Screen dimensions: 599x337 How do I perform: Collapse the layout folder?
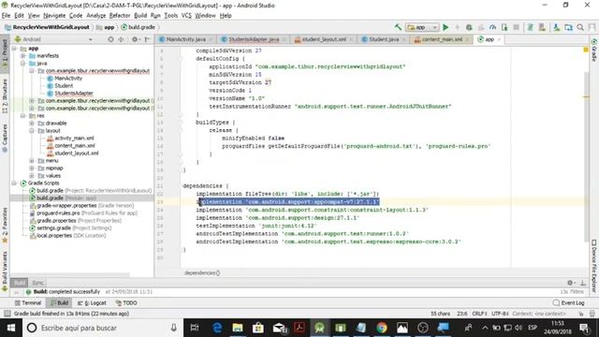click(x=32, y=131)
